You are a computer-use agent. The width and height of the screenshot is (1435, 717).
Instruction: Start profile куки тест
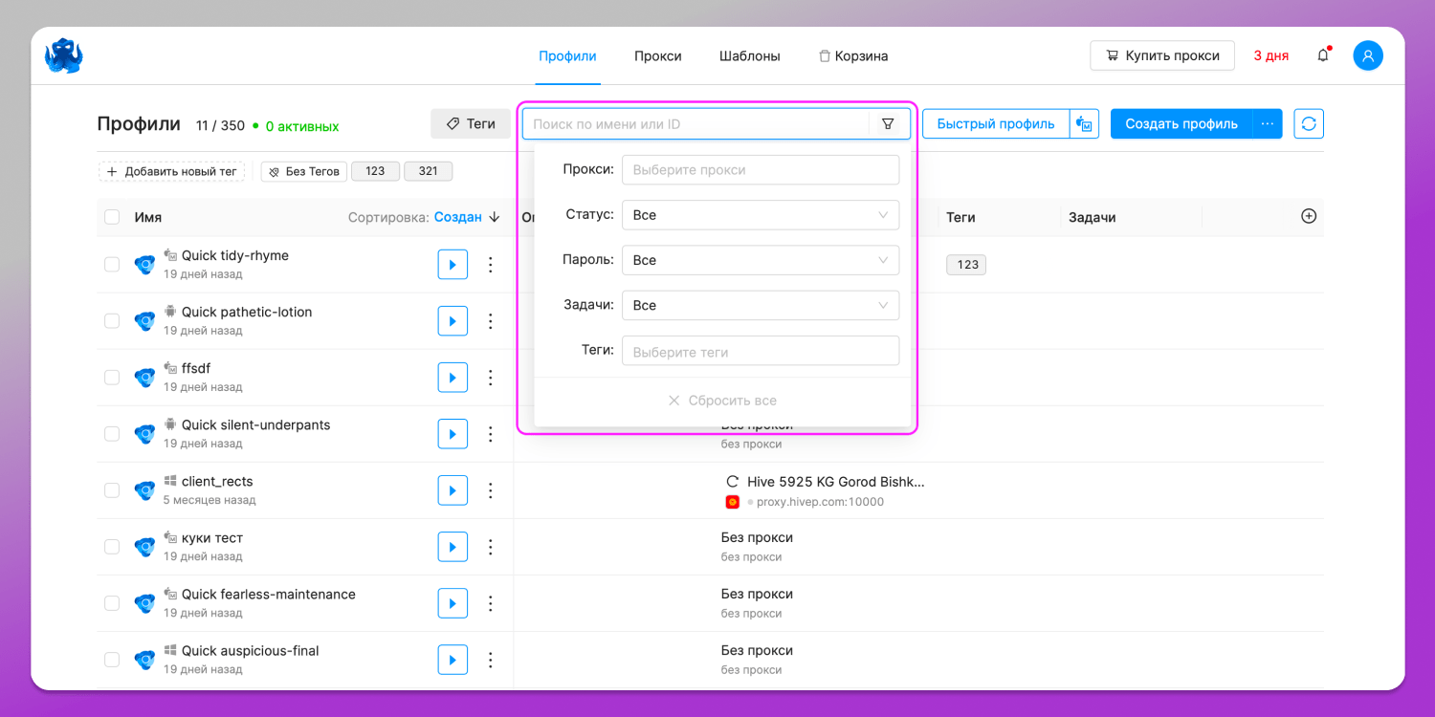453,546
